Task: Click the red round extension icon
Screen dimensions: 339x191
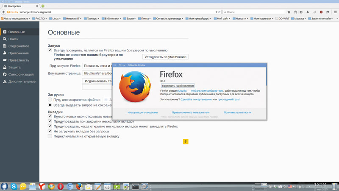Action: click(x=321, y=12)
